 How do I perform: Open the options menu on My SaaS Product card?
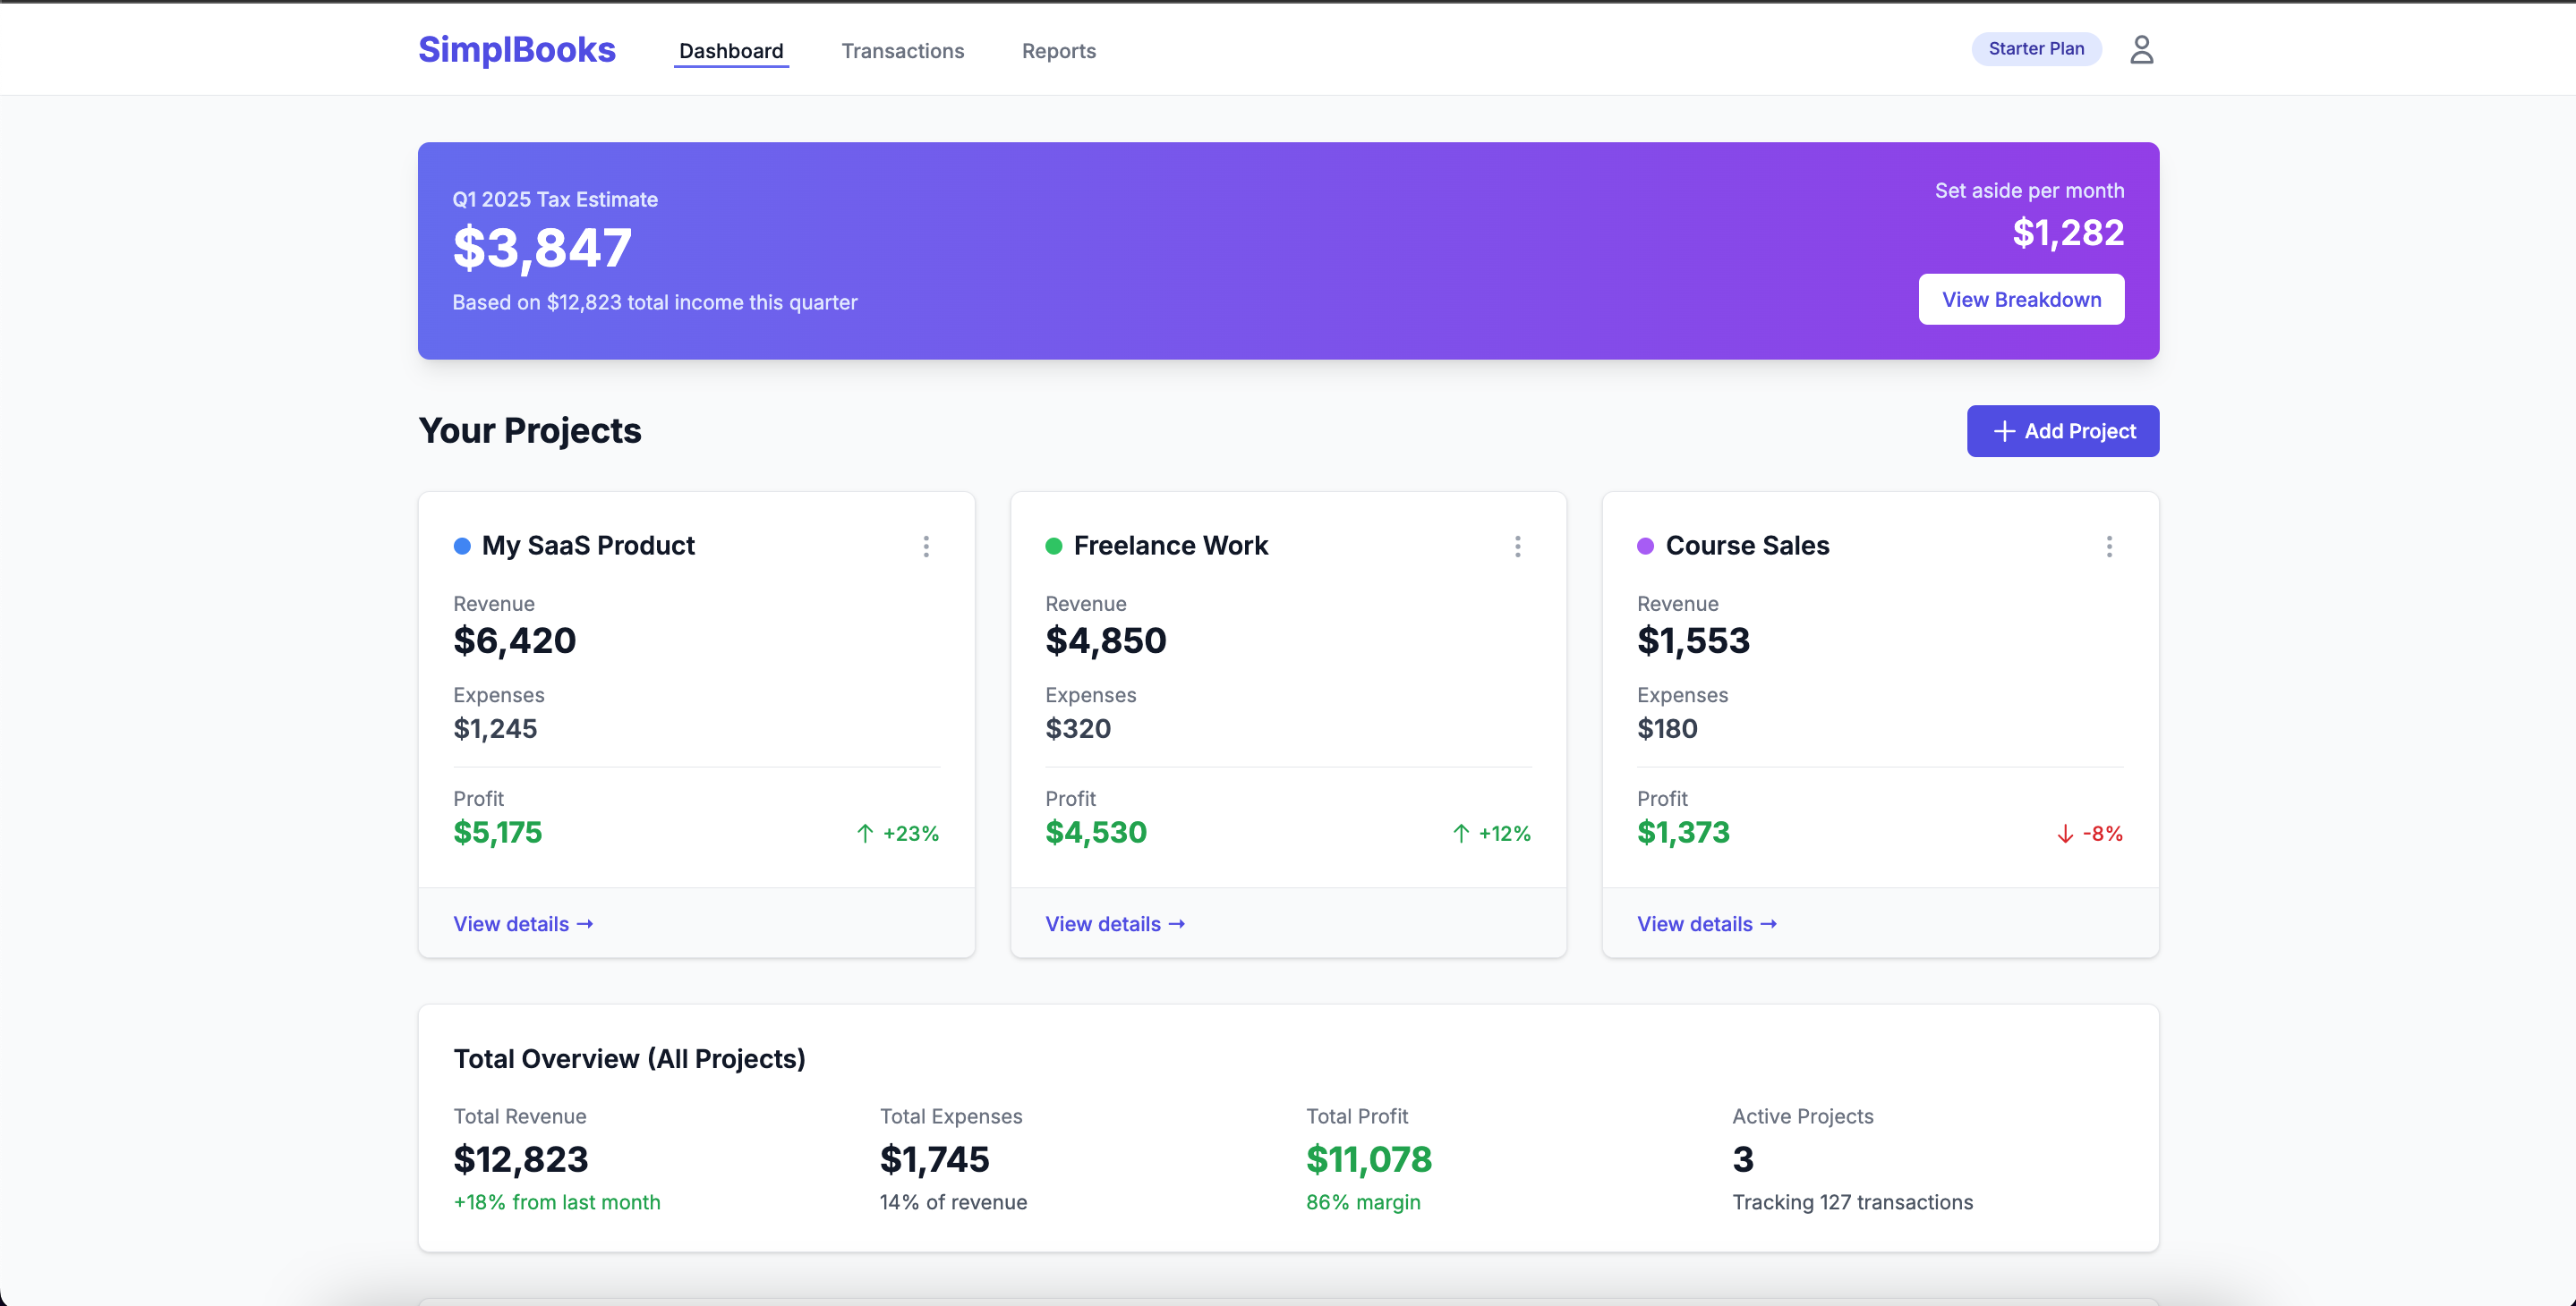click(926, 547)
